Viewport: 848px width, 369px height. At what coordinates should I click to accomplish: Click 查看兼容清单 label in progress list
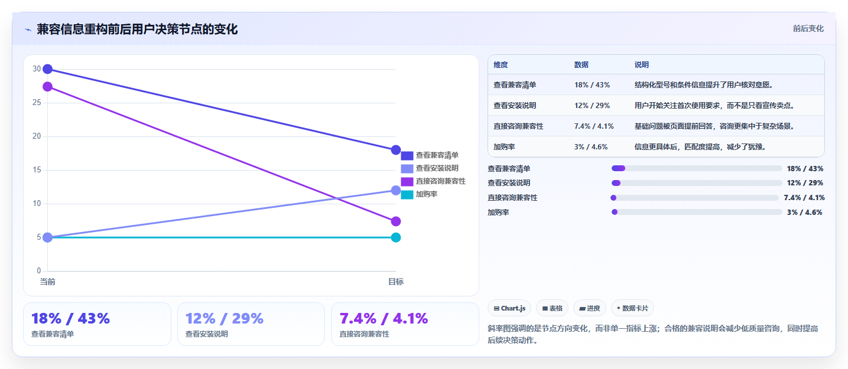click(x=509, y=169)
